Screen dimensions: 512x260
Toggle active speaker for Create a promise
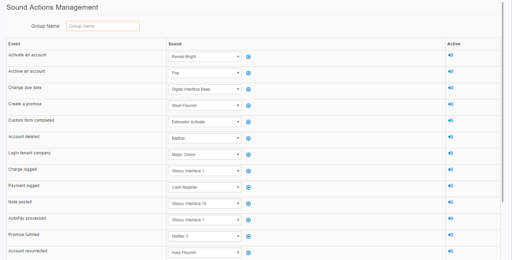(x=450, y=104)
